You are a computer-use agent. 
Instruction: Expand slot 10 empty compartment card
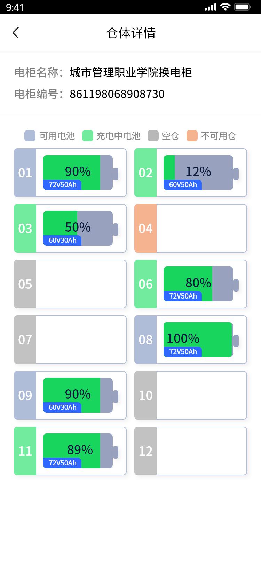(x=190, y=395)
